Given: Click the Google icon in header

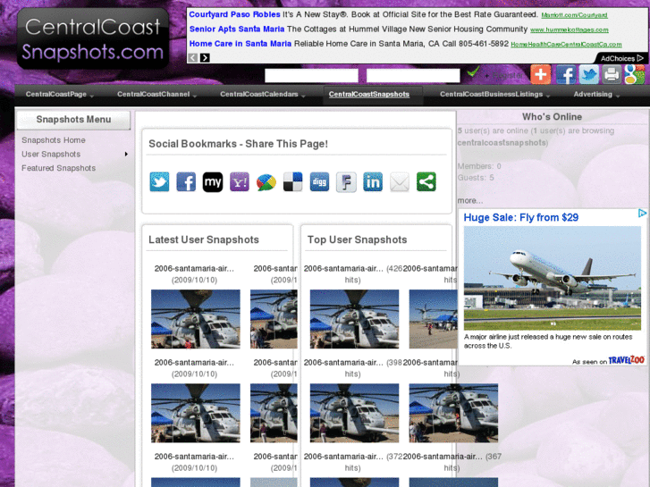Looking at the screenshot, I should click(x=635, y=74).
